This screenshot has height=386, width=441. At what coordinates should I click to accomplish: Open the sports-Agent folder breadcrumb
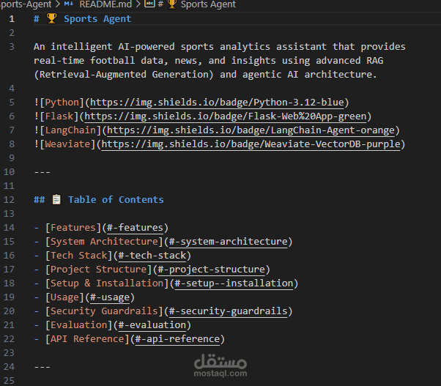tap(25, 4)
